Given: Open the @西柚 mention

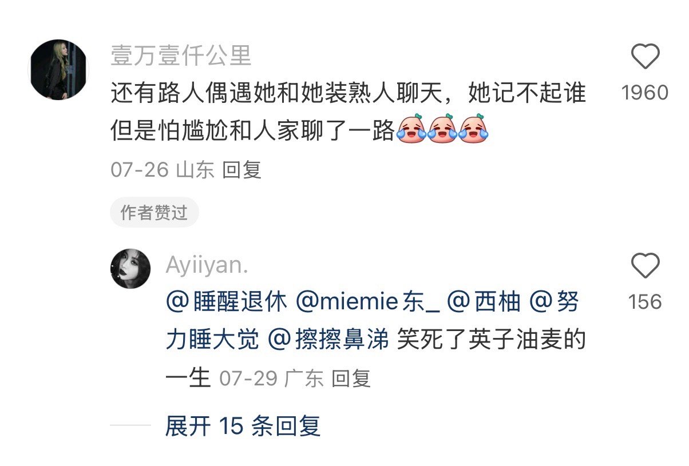Looking at the screenshot, I should [x=484, y=302].
